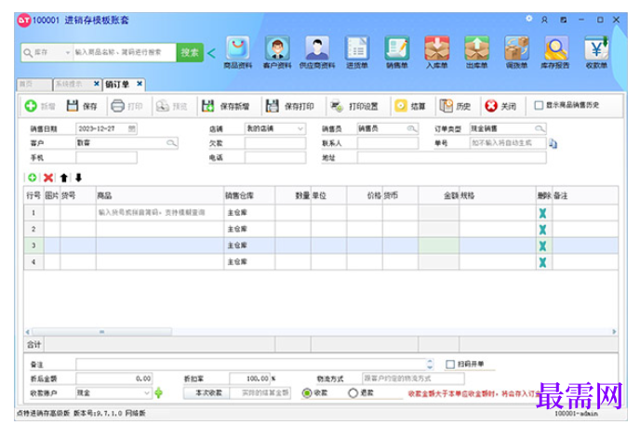Viewport: 640px width, 425px height.
Task: Delete row 3 using its X icon
Action: coord(542,246)
